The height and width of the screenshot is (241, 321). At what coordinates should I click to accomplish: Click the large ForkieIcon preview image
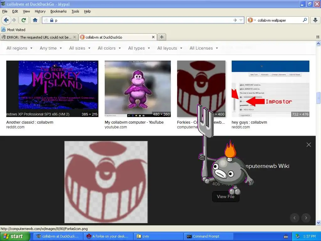coord(106,182)
